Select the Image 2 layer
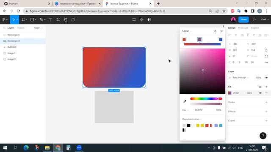 pos(23,59)
